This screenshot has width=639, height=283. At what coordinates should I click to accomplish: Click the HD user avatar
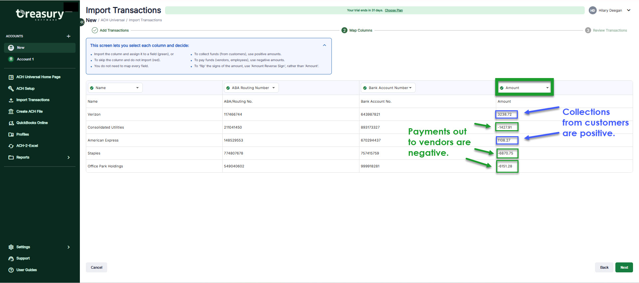[x=592, y=10]
